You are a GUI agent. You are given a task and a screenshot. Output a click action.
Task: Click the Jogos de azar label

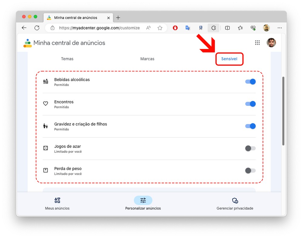(68, 146)
